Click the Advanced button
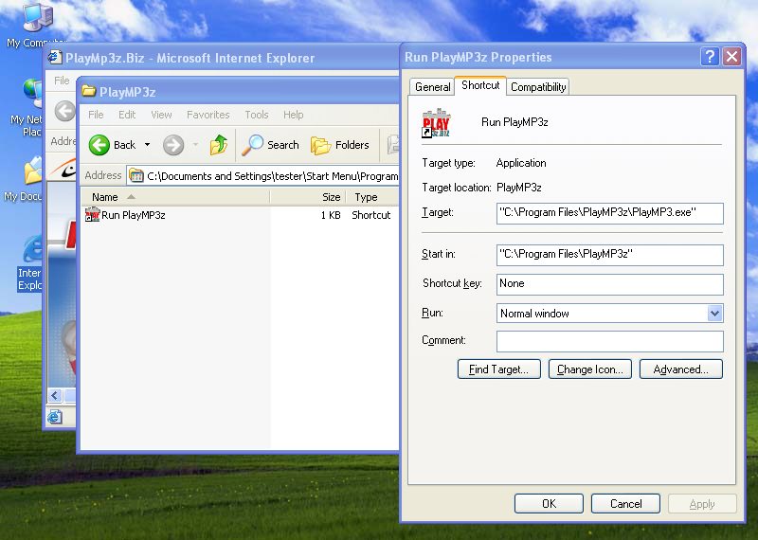This screenshot has height=540, width=758. pos(680,369)
